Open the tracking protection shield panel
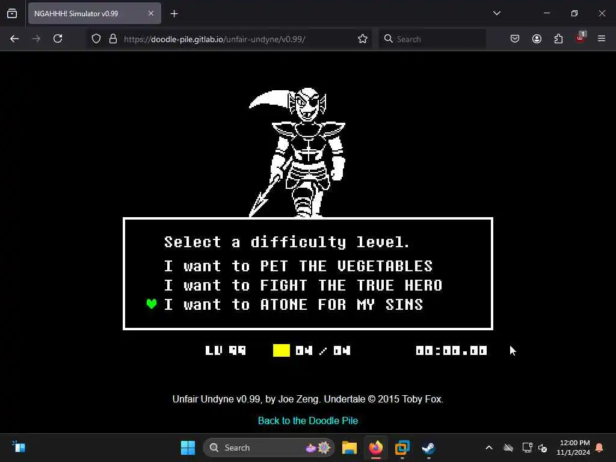The width and height of the screenshot is (616, 462). point(96,38)
